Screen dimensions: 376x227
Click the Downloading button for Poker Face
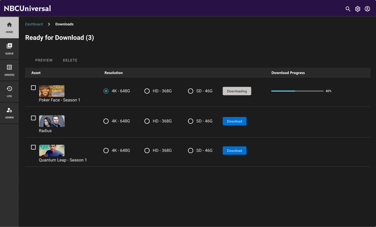(x=237, y=91)
